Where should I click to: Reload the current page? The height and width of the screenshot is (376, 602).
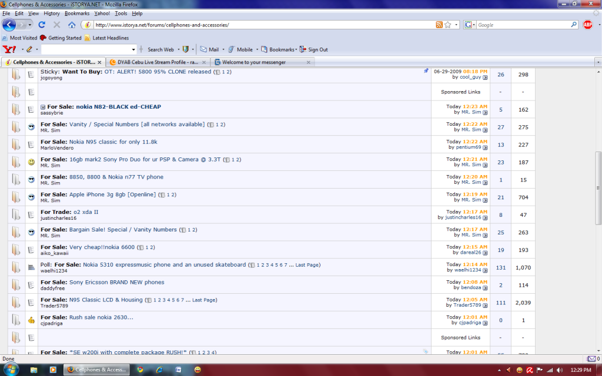click(42, 25)
